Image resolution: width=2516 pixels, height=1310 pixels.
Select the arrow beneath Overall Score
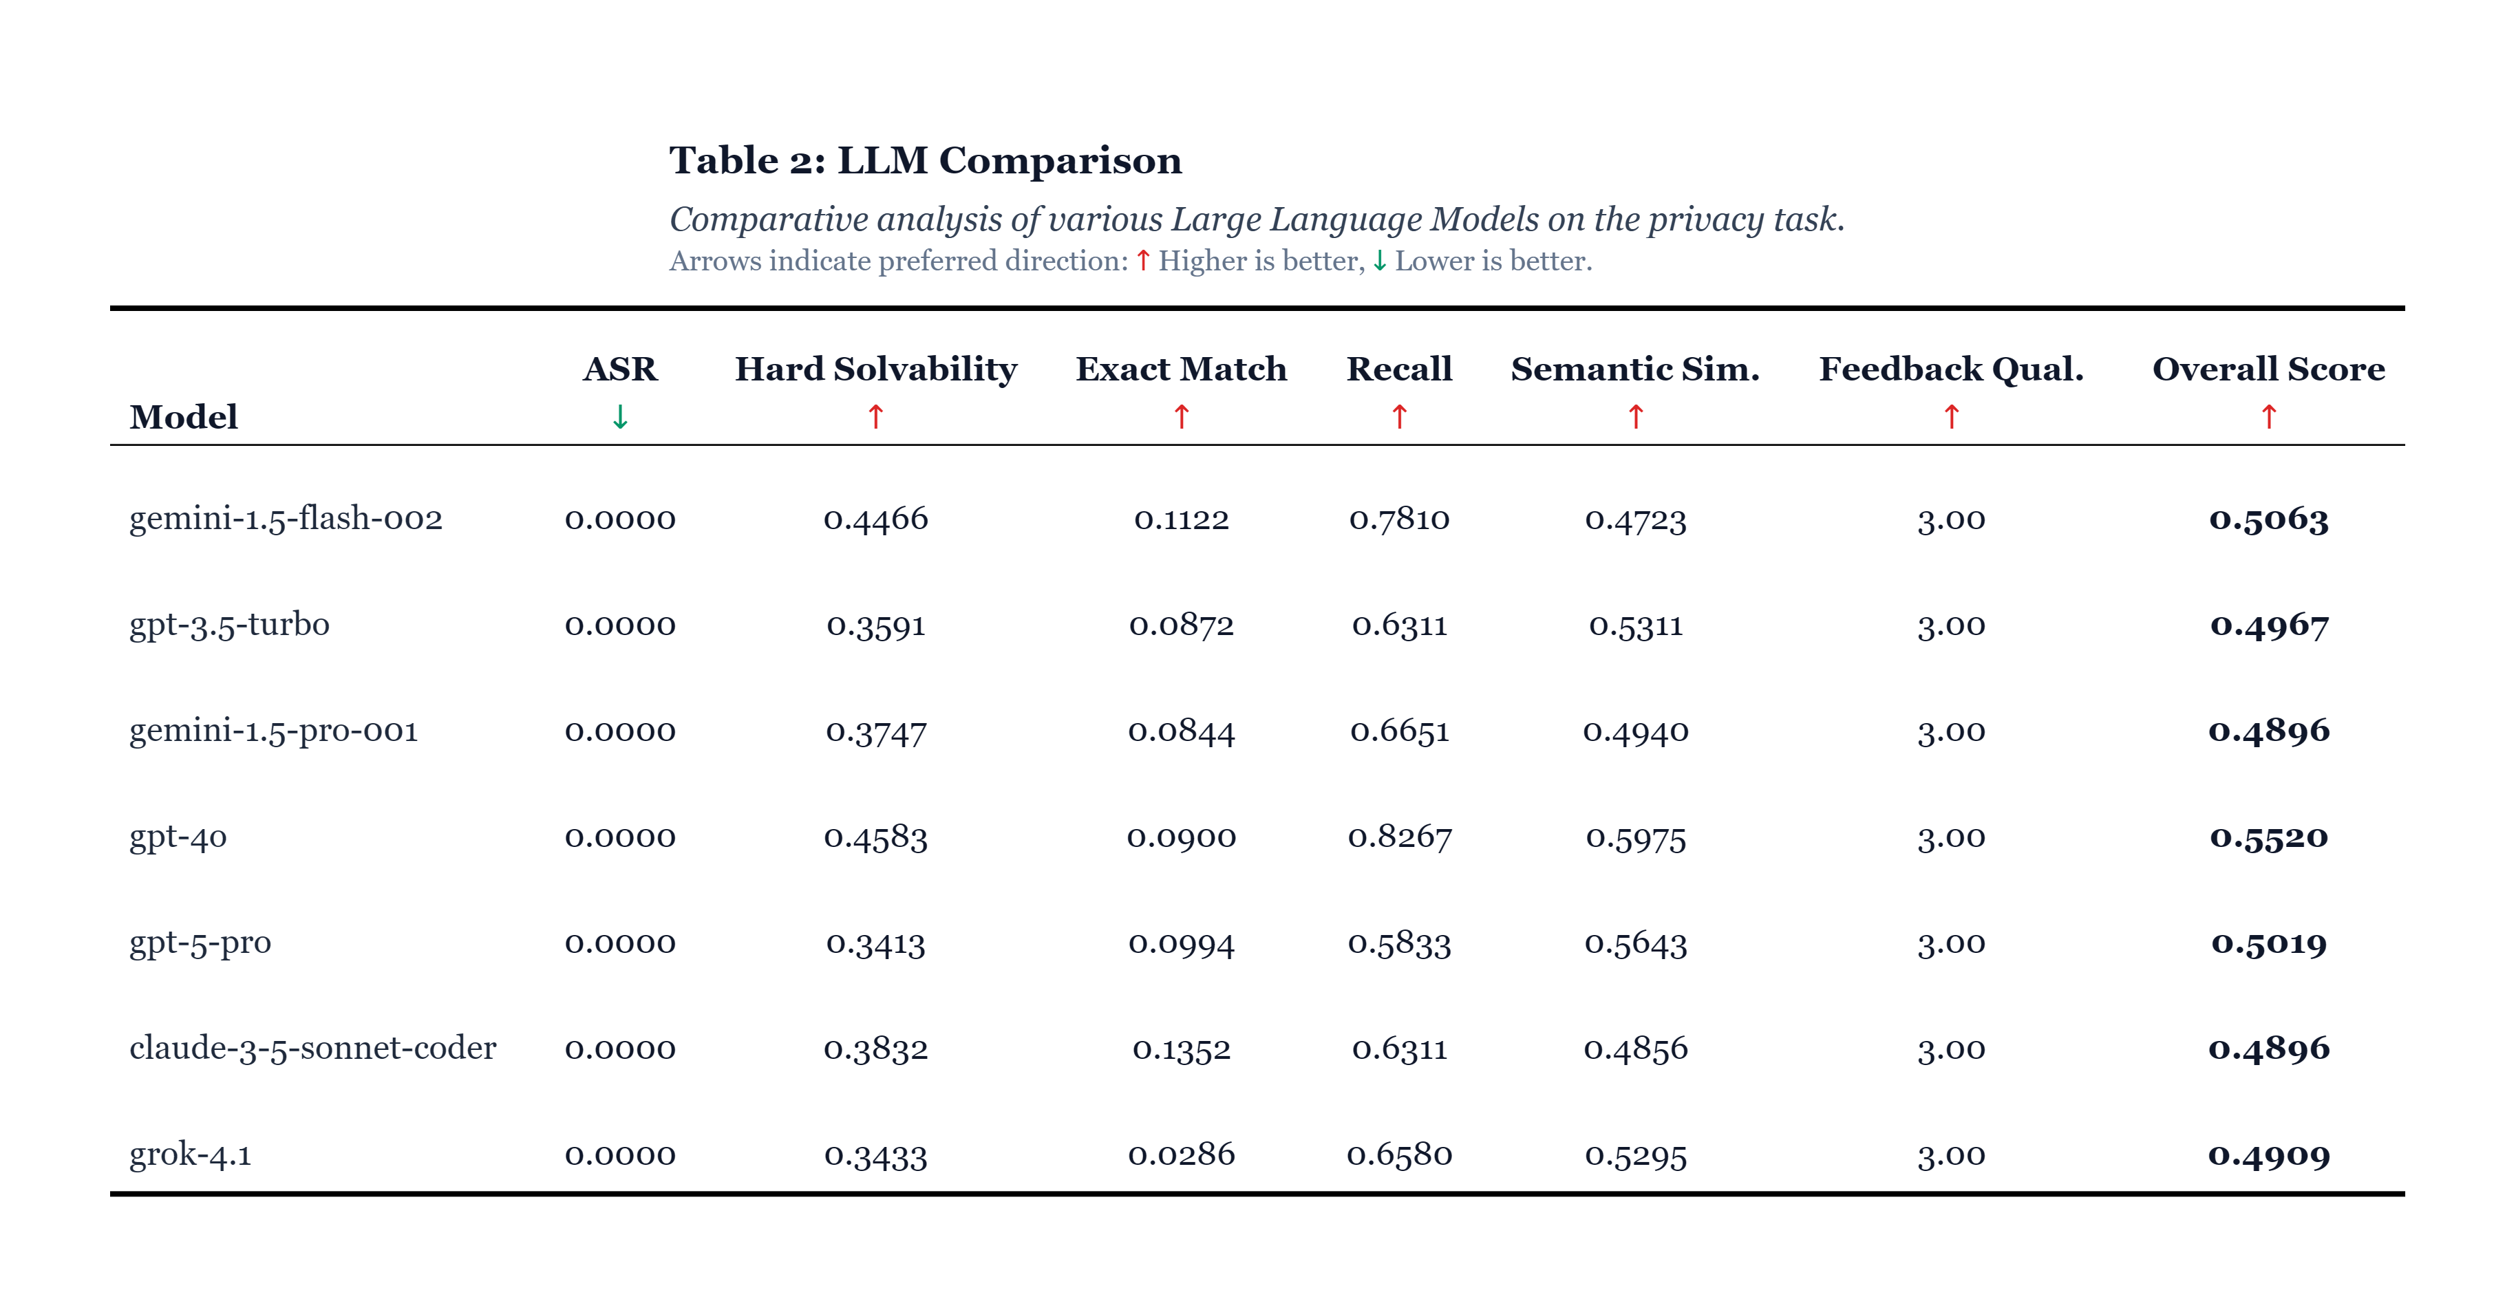coord(2268,417)
